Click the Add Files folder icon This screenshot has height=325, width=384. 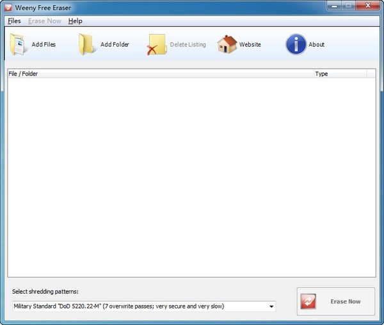pos(18,44)
